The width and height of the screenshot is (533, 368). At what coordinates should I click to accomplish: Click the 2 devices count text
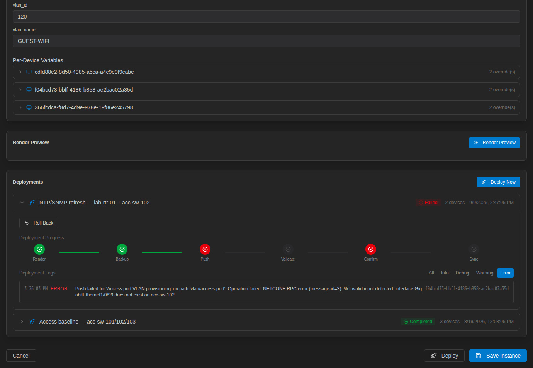click(455, 203)
